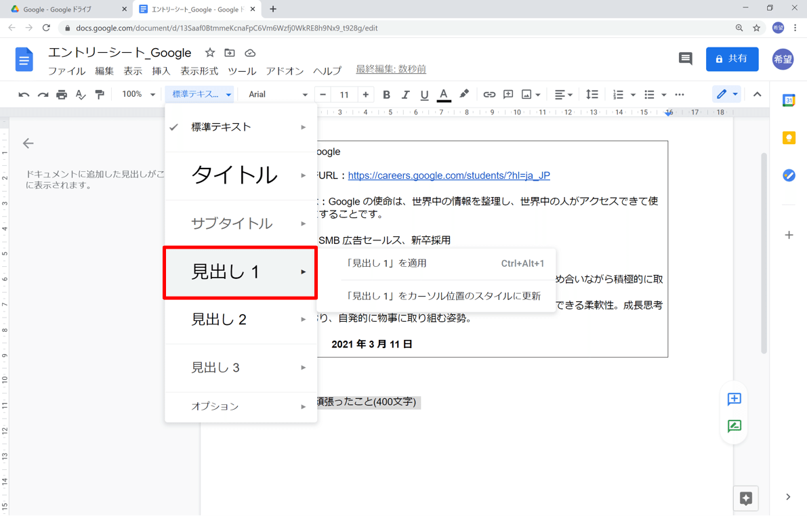The width and height of the screenshot is (807, 516).
Task: Toggle italic formatting
Action: (405, 94)
